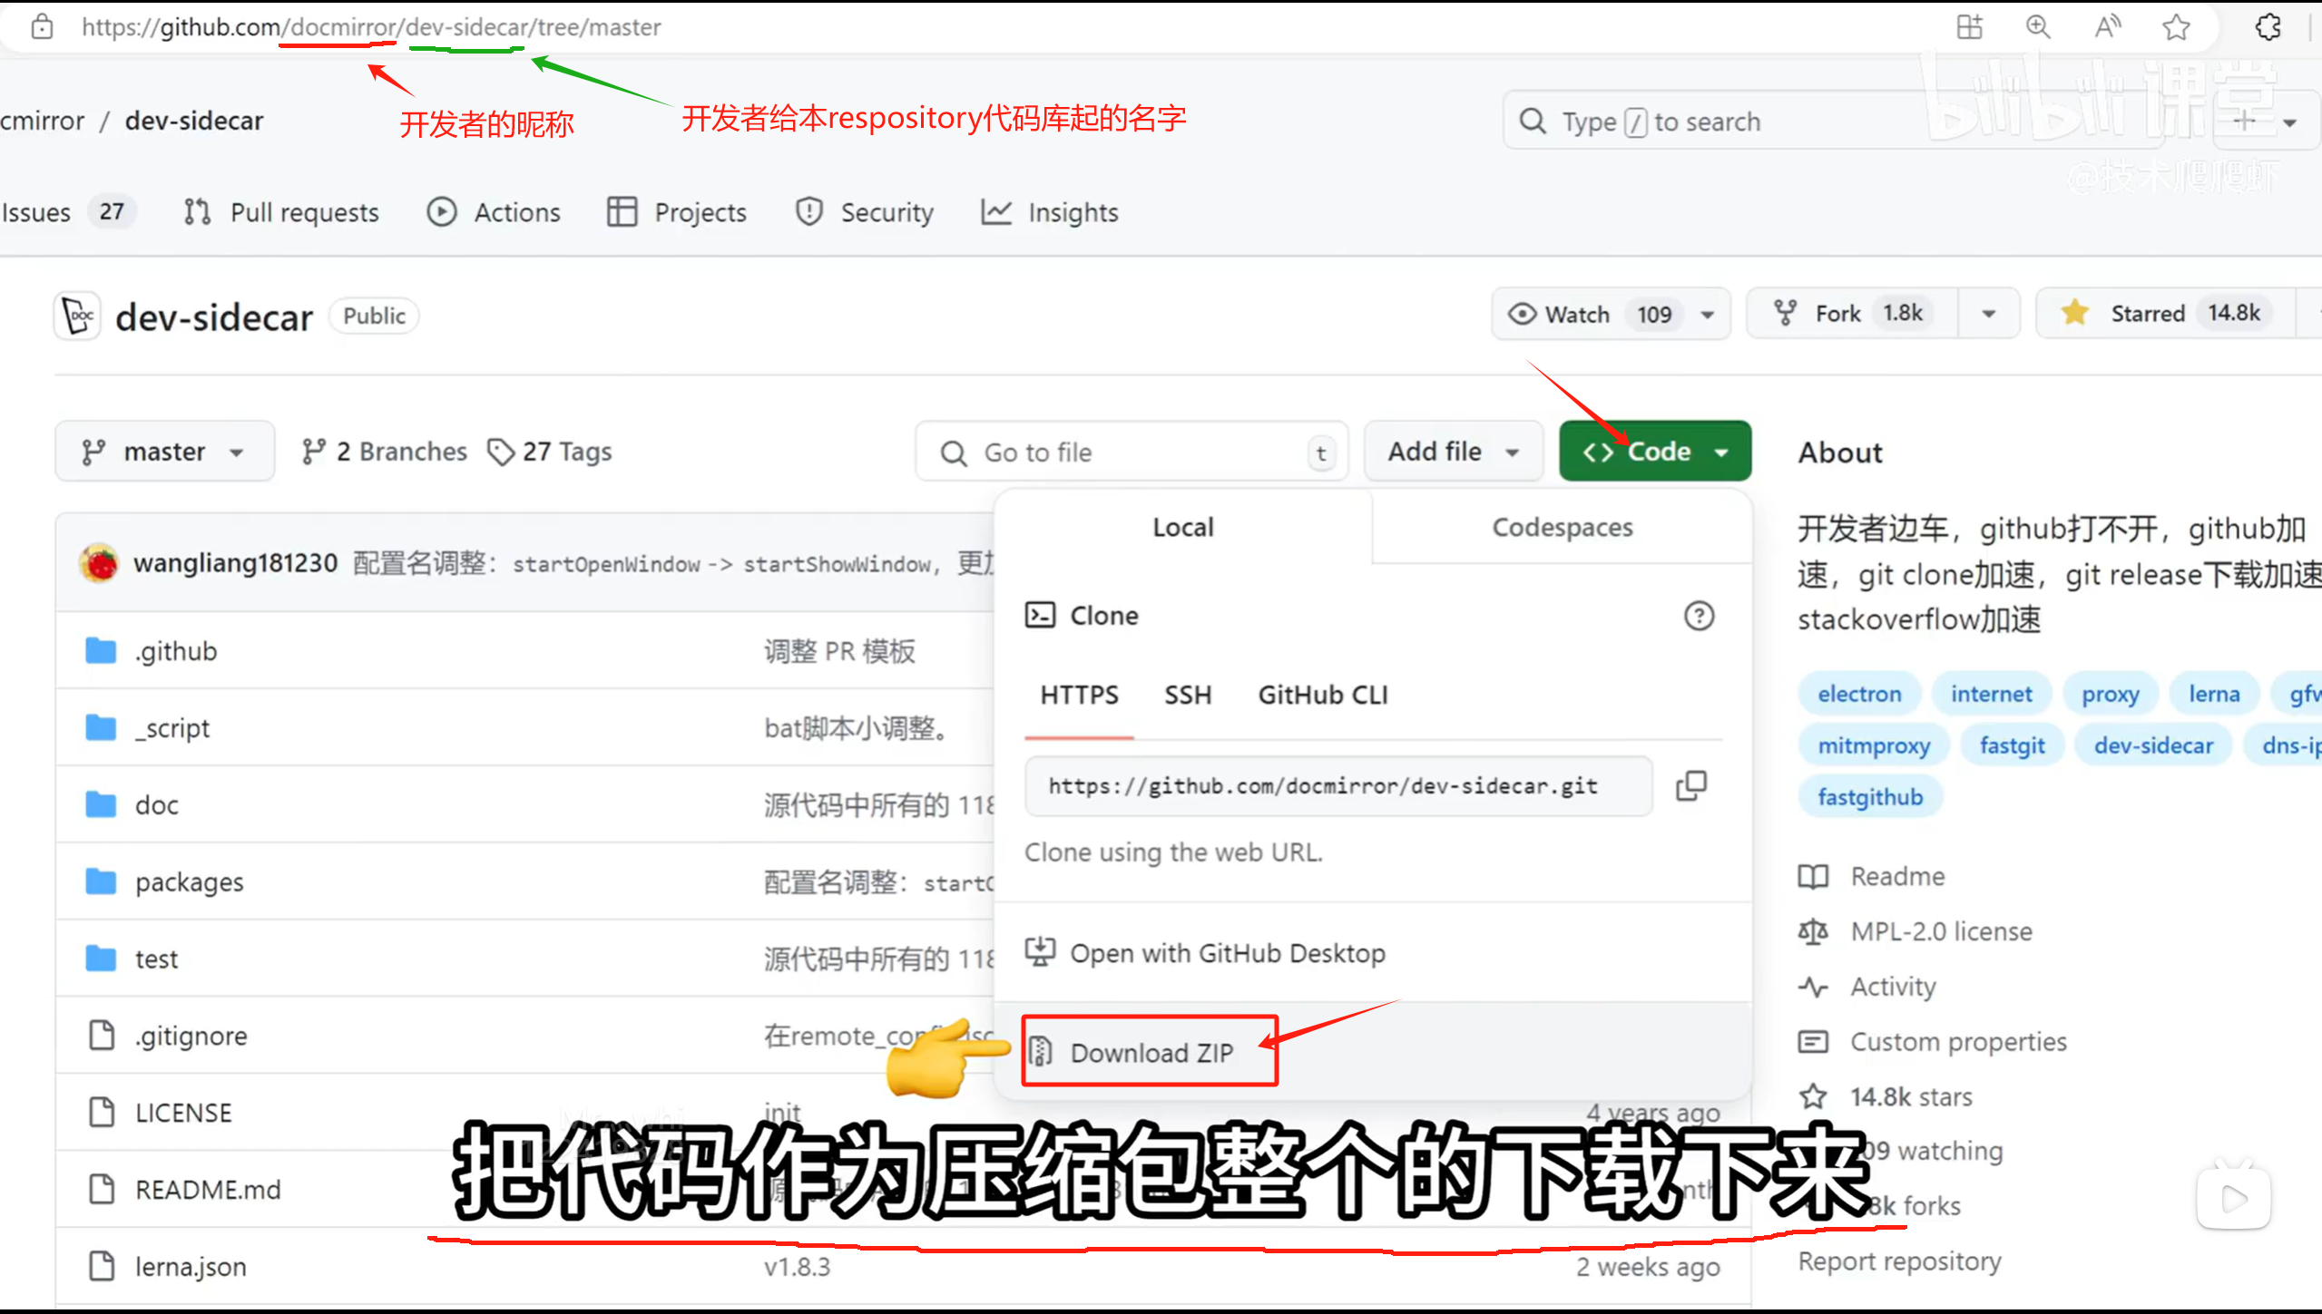Switch to the Codespaces tab
Screen dimensions: 2322x1314
(x=1562, y=527)
